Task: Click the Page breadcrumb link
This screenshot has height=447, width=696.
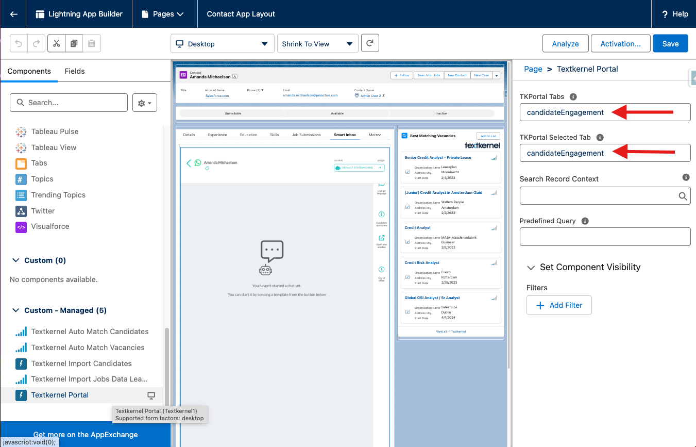Action: pos(533,69)
